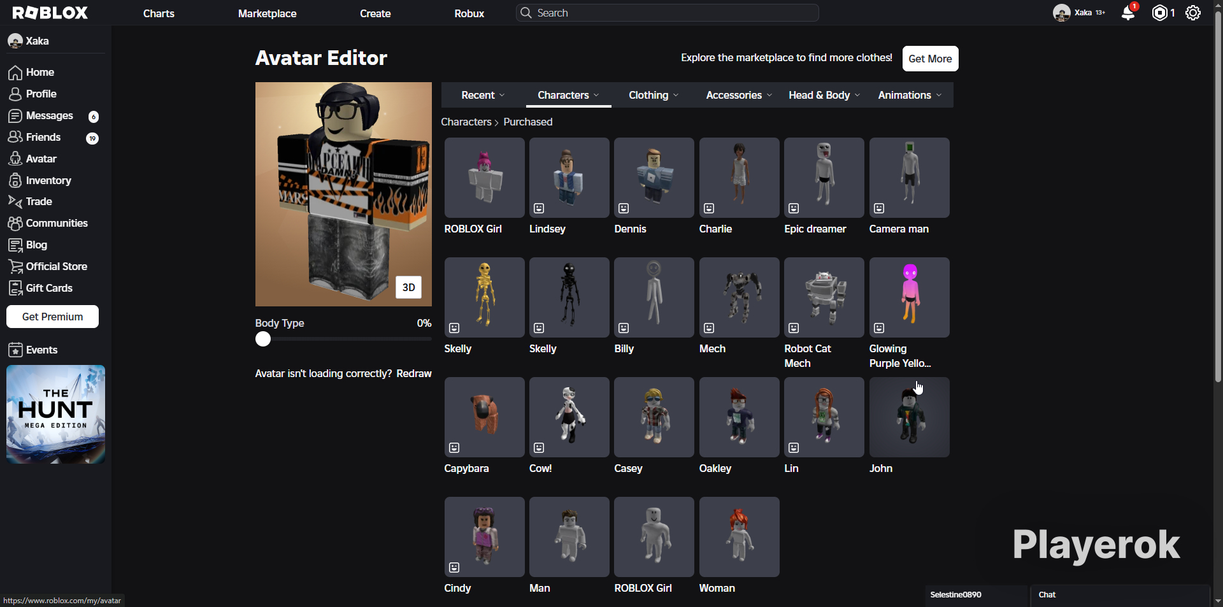This screenshot has width=1223, height=607.
Task: Click the Blog icon in sidebar
Action: pos(15,245)
